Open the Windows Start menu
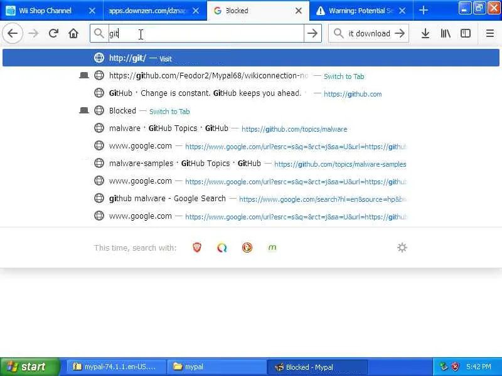 [29, 367]
